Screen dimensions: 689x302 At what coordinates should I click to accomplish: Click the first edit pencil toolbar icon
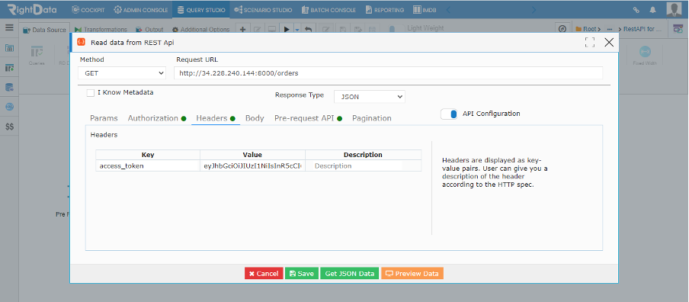258,30
